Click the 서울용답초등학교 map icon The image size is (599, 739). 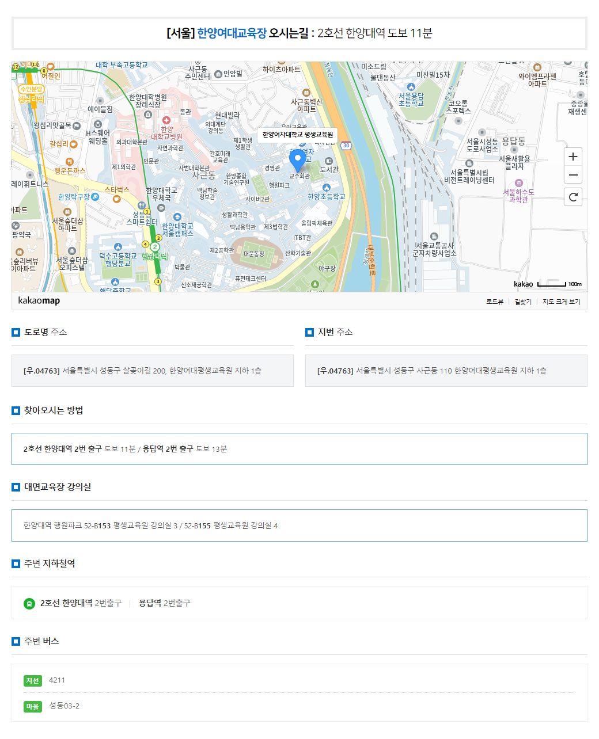pos(411,87)
